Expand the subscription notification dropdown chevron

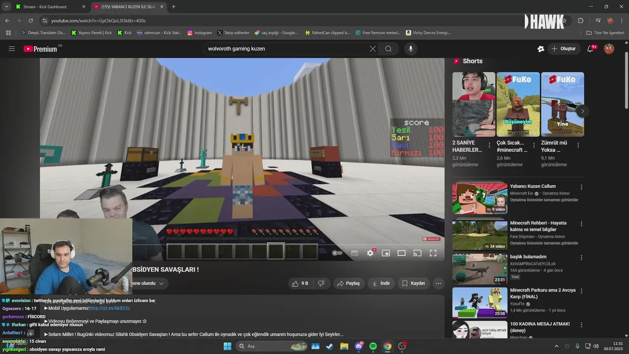tap(161, 283)
